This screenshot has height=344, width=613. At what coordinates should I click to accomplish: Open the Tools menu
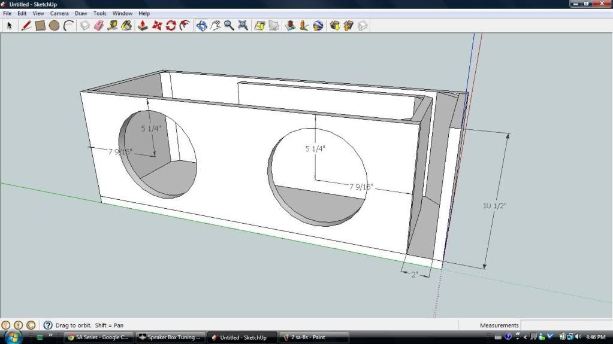pyautogui.click(x=99, y=13)
